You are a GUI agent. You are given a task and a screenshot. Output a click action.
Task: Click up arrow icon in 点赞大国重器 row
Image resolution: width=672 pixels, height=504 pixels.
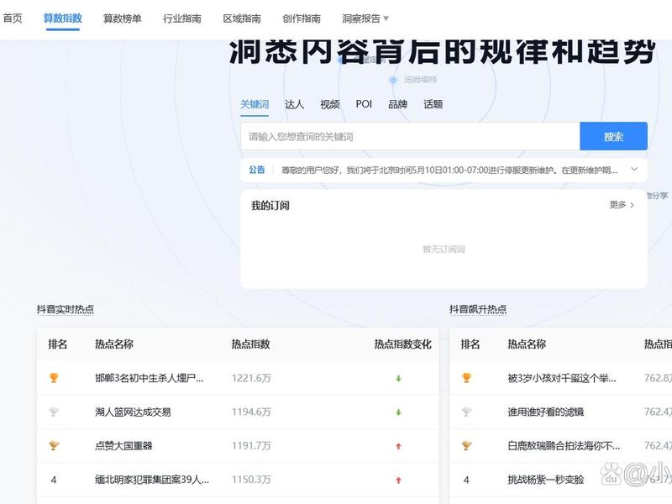coord(398,446)
